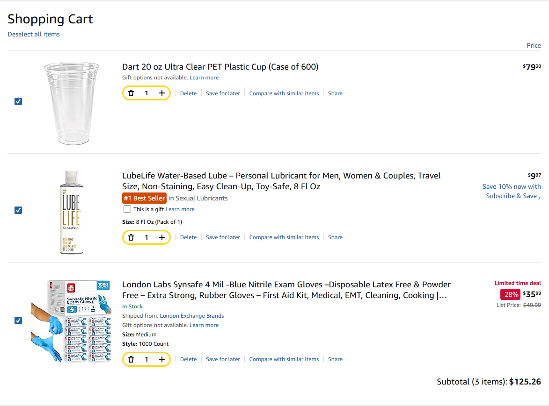
Task: Click trash icon for Dart plastic cups
Action: 131,93
